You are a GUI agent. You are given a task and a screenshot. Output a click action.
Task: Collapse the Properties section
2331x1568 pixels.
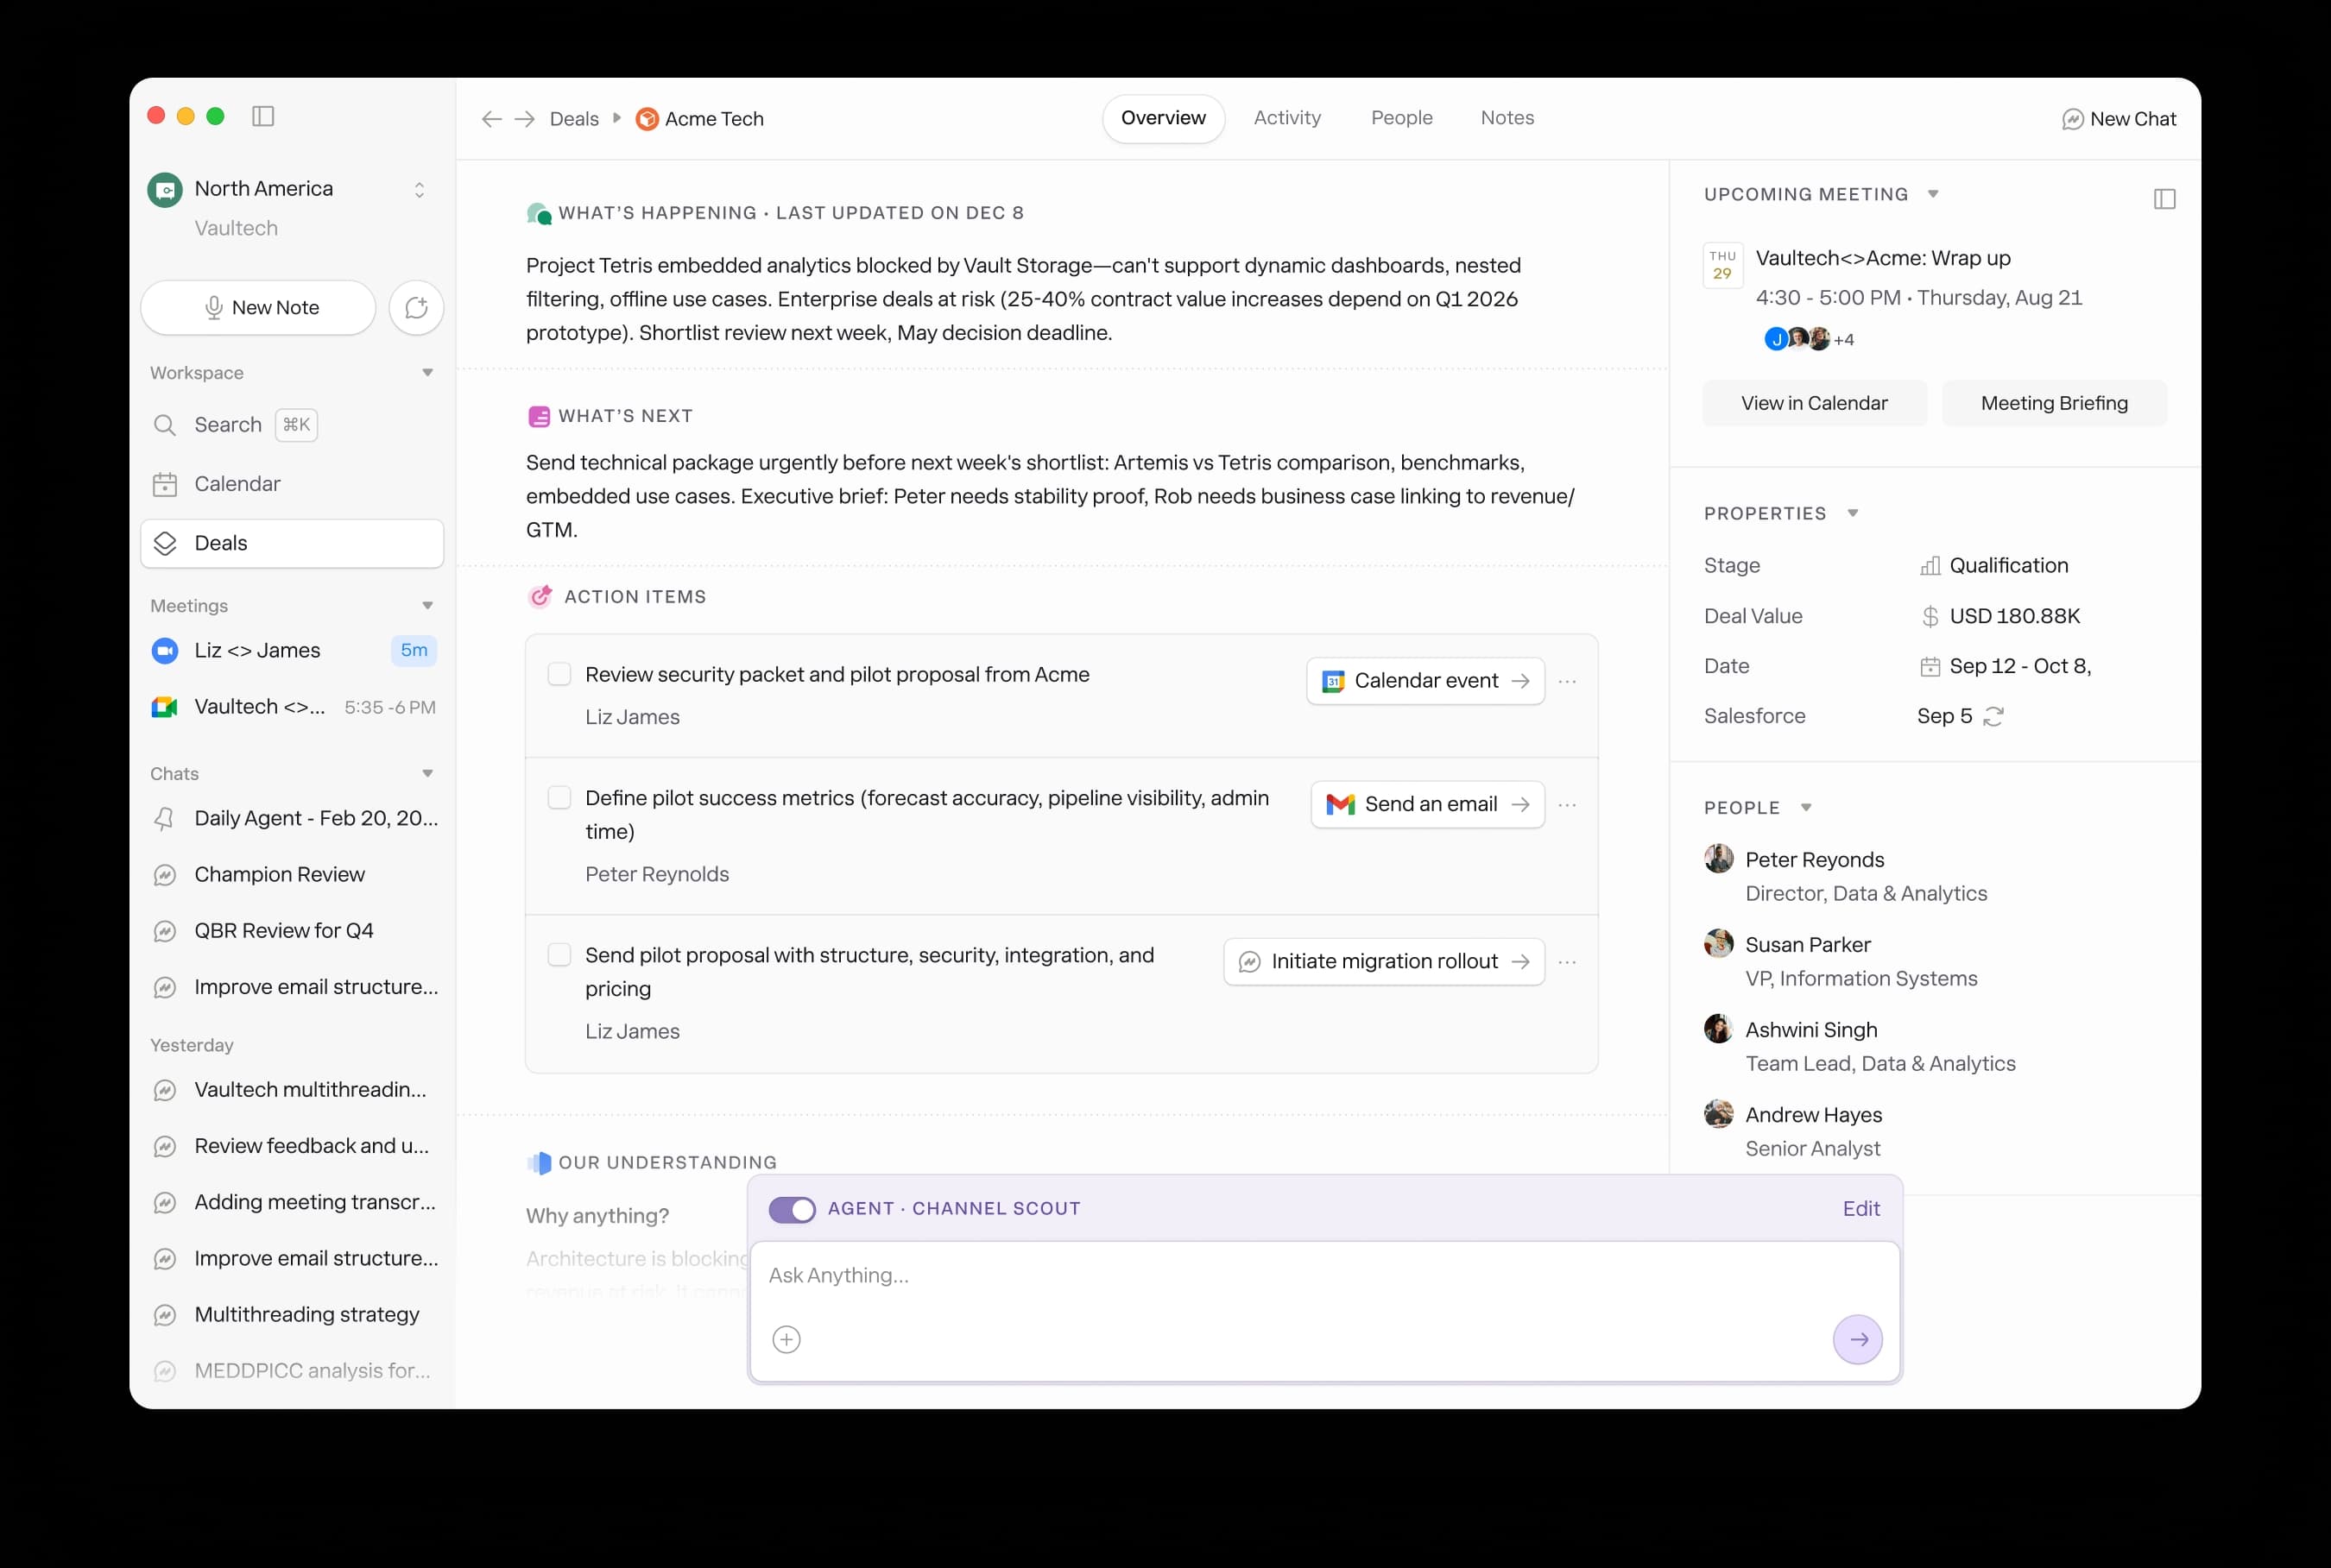[x=1853, y=513]
